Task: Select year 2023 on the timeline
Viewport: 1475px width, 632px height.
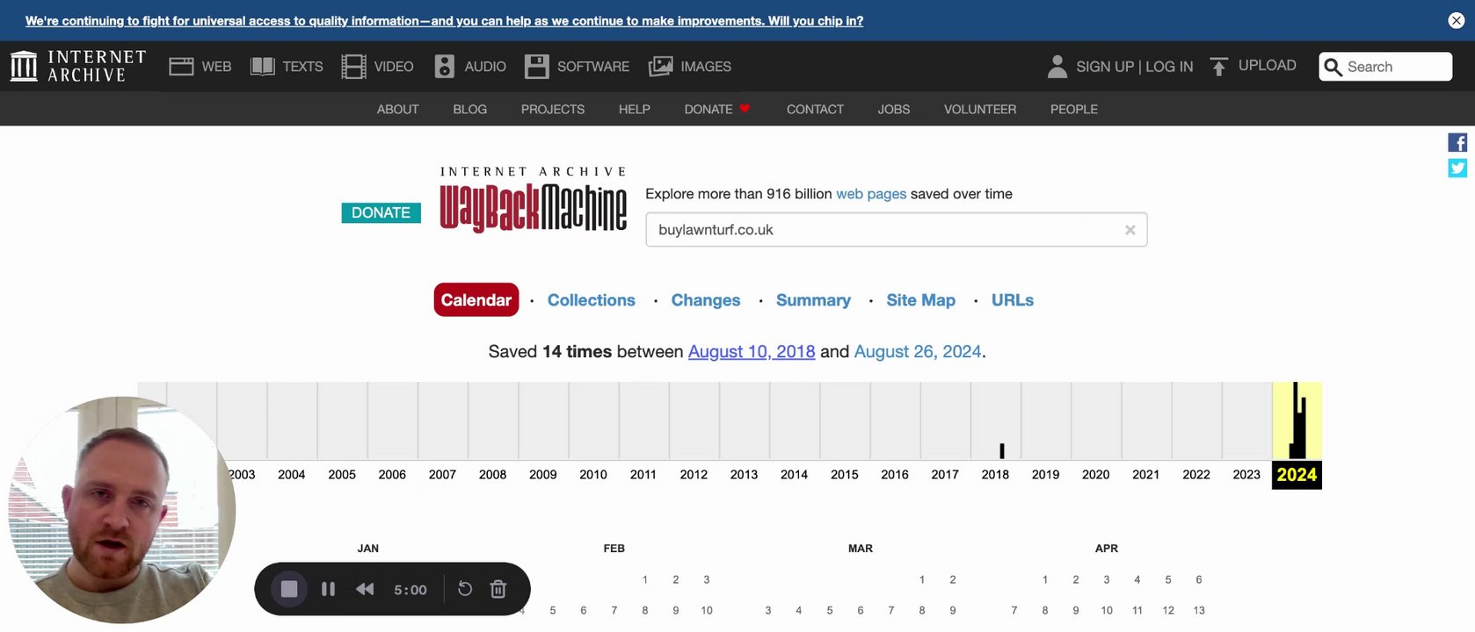Action: tap(1246, 475)
